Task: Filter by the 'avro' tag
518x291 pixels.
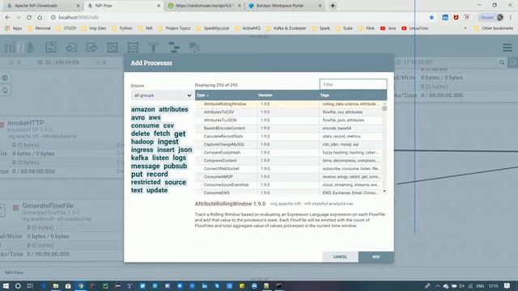Action: coord(138,117)
